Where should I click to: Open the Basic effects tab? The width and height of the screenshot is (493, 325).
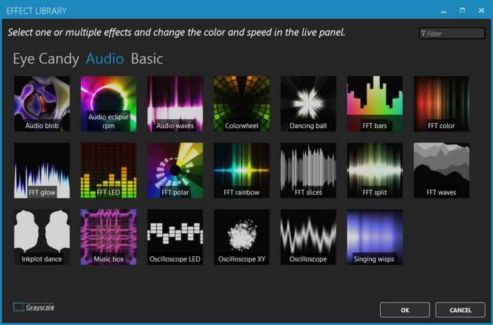pos(147,59)
